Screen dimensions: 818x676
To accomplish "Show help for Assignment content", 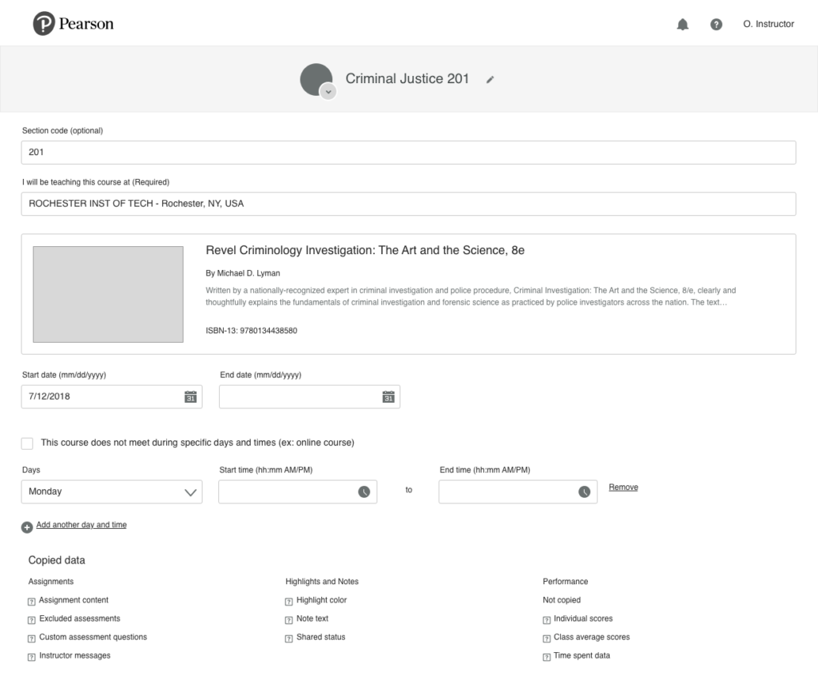I will point(31,602).
